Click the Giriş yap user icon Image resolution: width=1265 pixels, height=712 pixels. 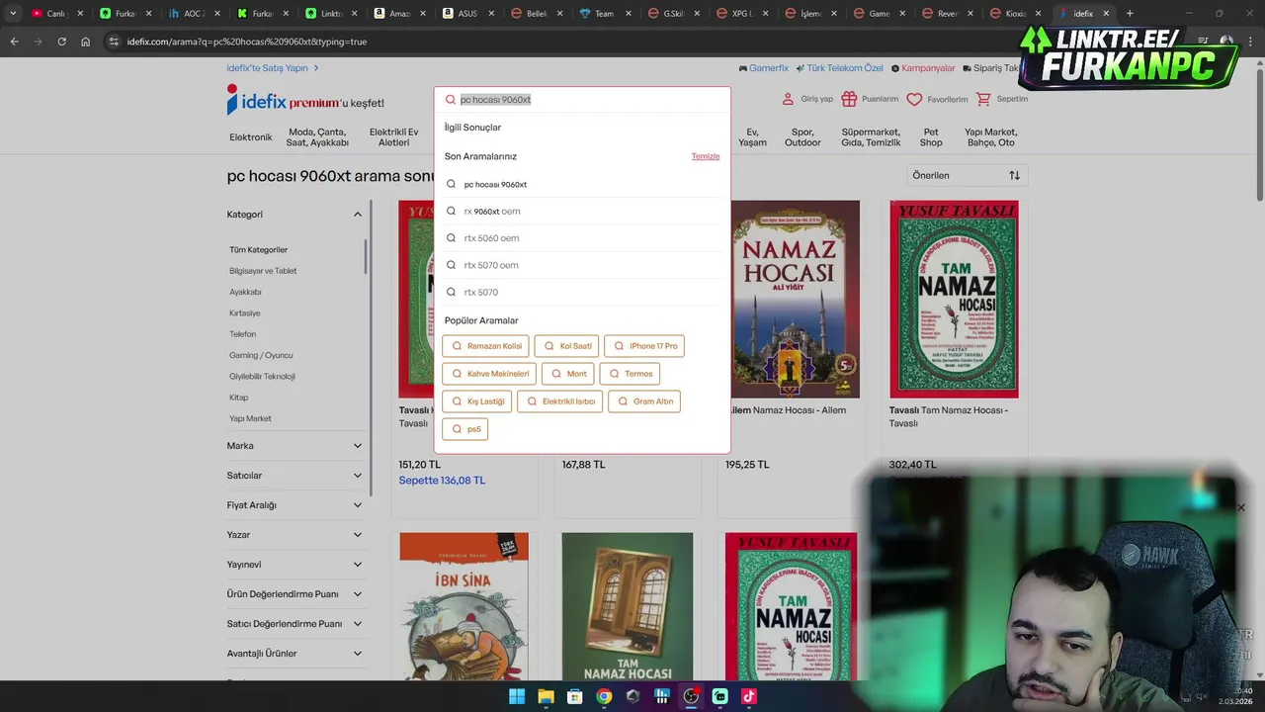coord(788,99)
